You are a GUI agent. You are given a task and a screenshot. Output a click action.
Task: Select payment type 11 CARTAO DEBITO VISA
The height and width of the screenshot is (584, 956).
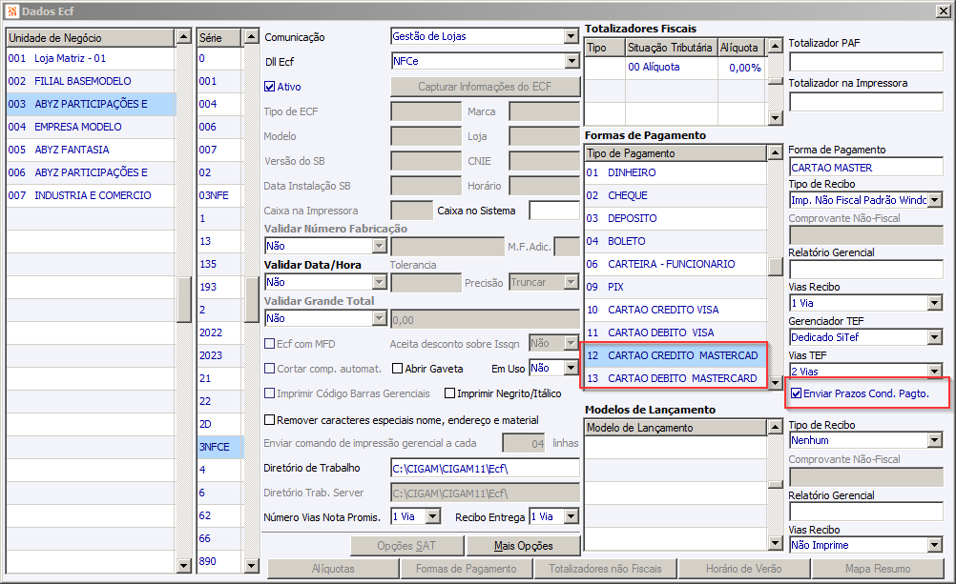[675, 332]
